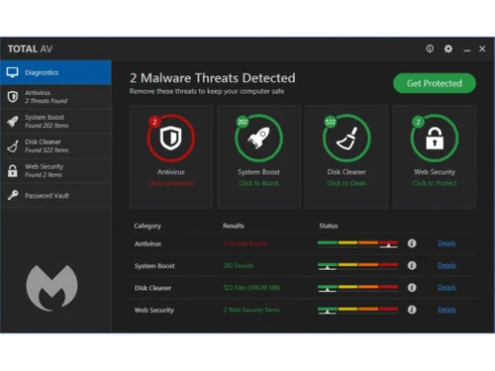The width and height of the screenshot is (495, 371).
Task: Click the 522 badge on Disk Cleaner card
Action: [x=330, y=122]
